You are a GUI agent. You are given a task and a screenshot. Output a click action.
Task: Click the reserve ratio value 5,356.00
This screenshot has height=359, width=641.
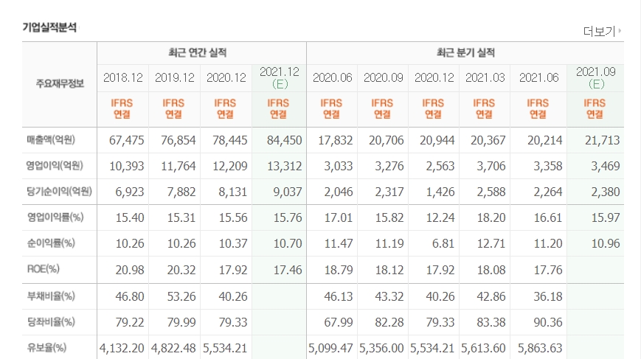point(381,349)
